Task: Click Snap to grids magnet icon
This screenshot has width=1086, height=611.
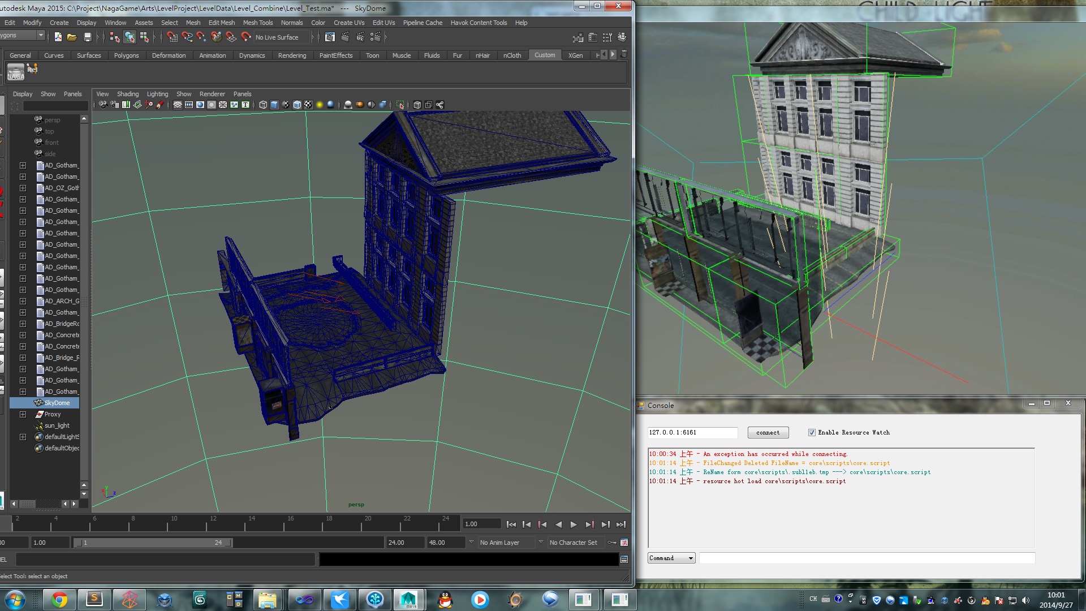Action: [x=172, y=37]
